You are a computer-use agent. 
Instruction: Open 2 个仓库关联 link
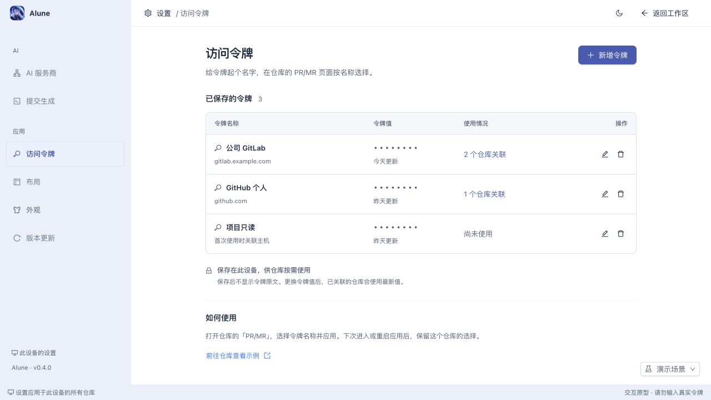coord(485,154)
